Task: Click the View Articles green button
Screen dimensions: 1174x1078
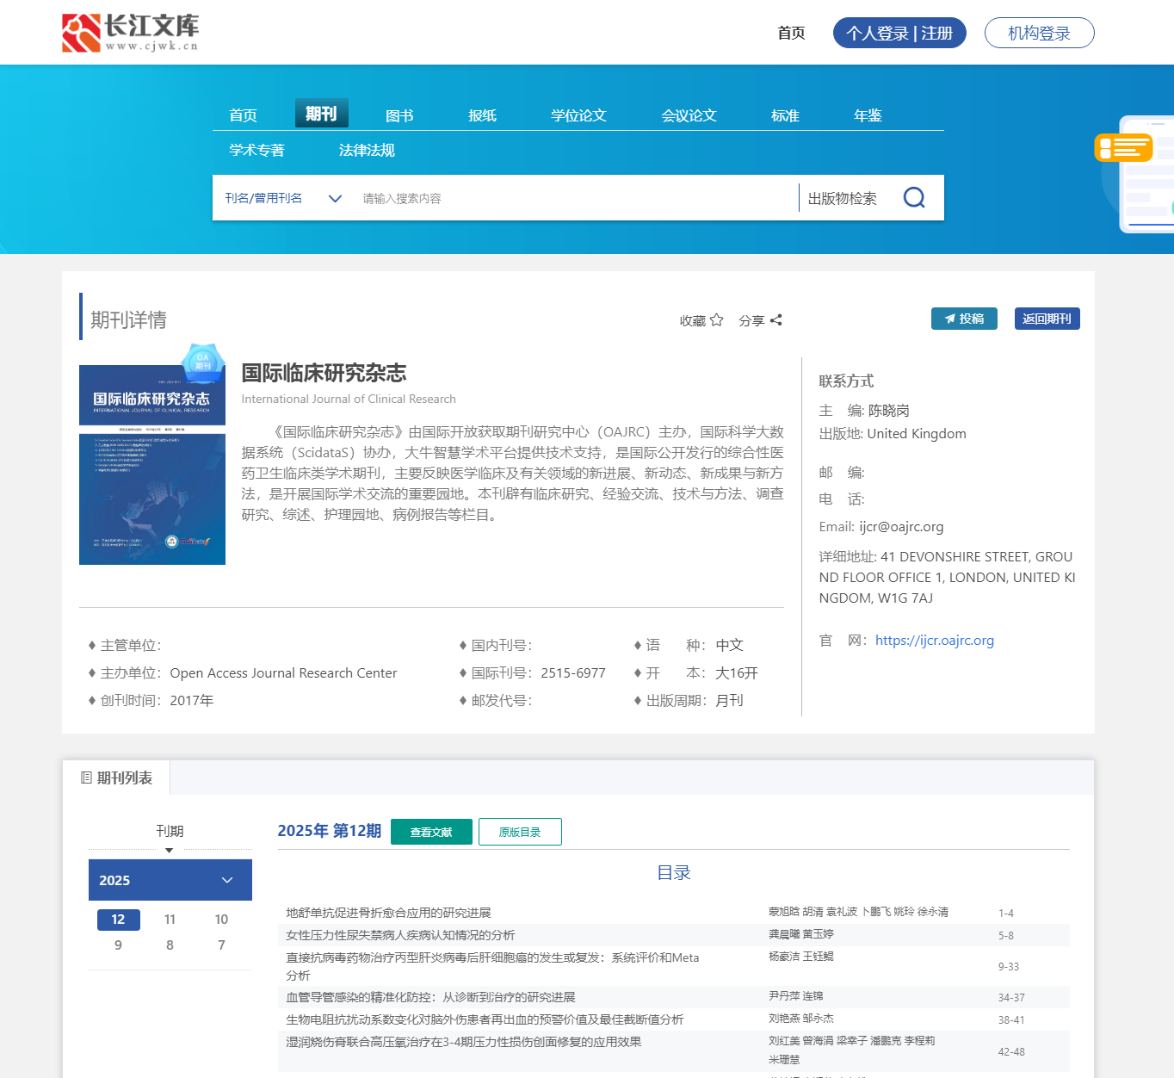Action: (x=431, y=832)
